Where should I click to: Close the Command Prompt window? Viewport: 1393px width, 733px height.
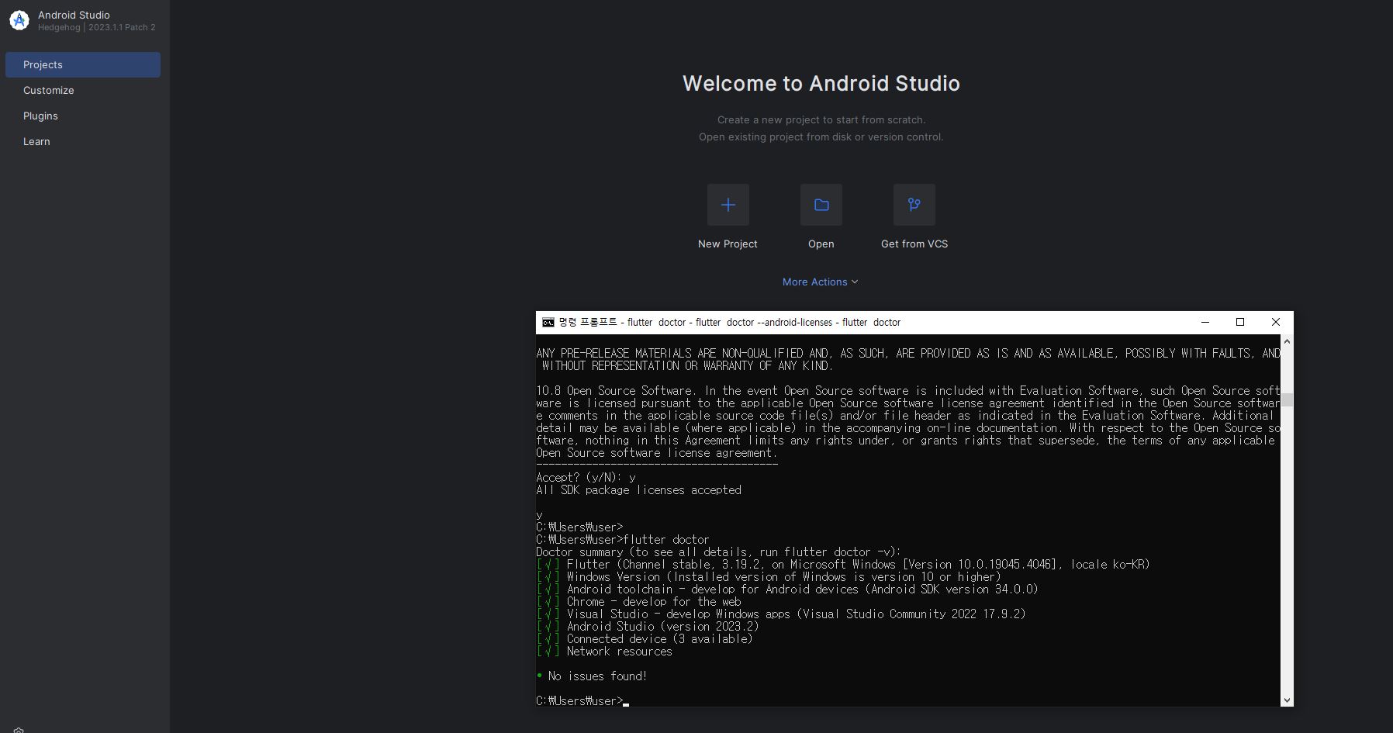point(1275,322)
